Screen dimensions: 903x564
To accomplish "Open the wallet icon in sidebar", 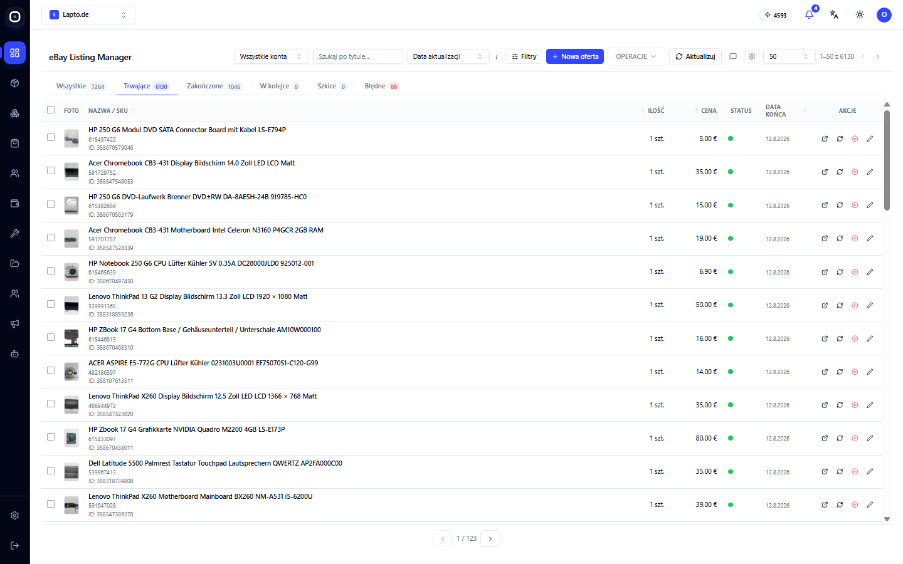I will click(15, 204).
